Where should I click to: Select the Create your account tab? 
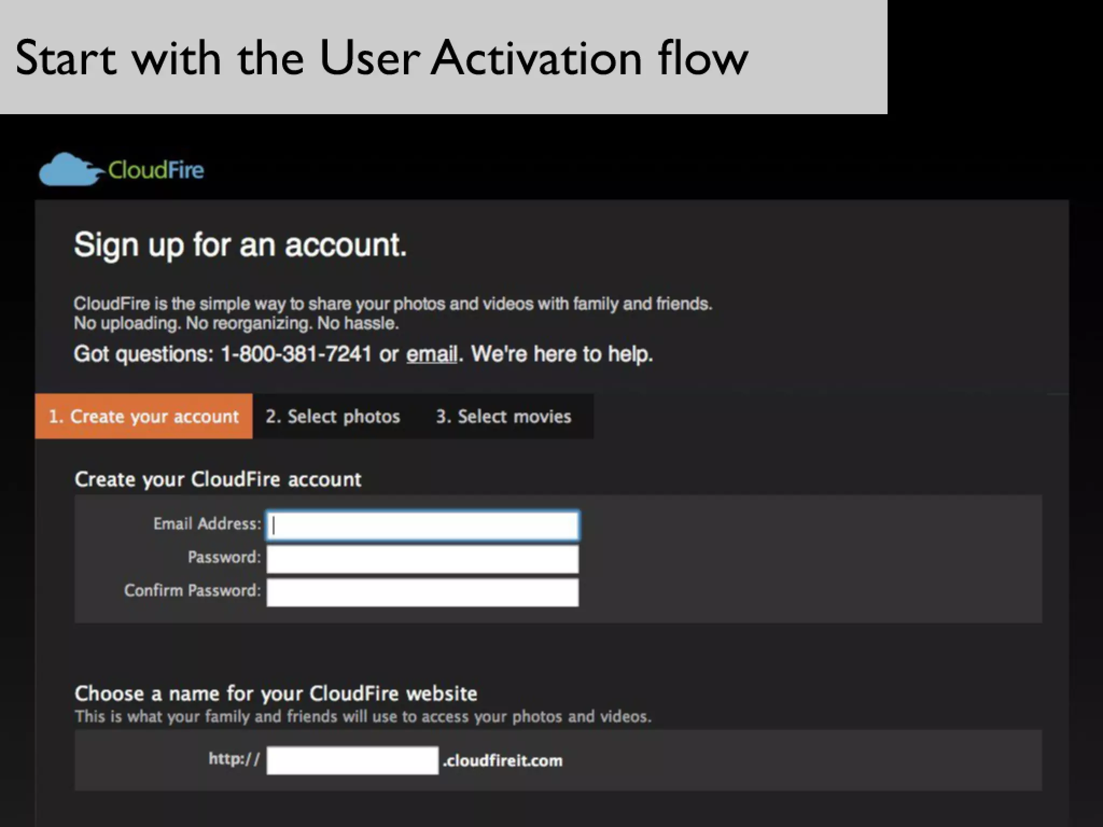click(144, 416)
